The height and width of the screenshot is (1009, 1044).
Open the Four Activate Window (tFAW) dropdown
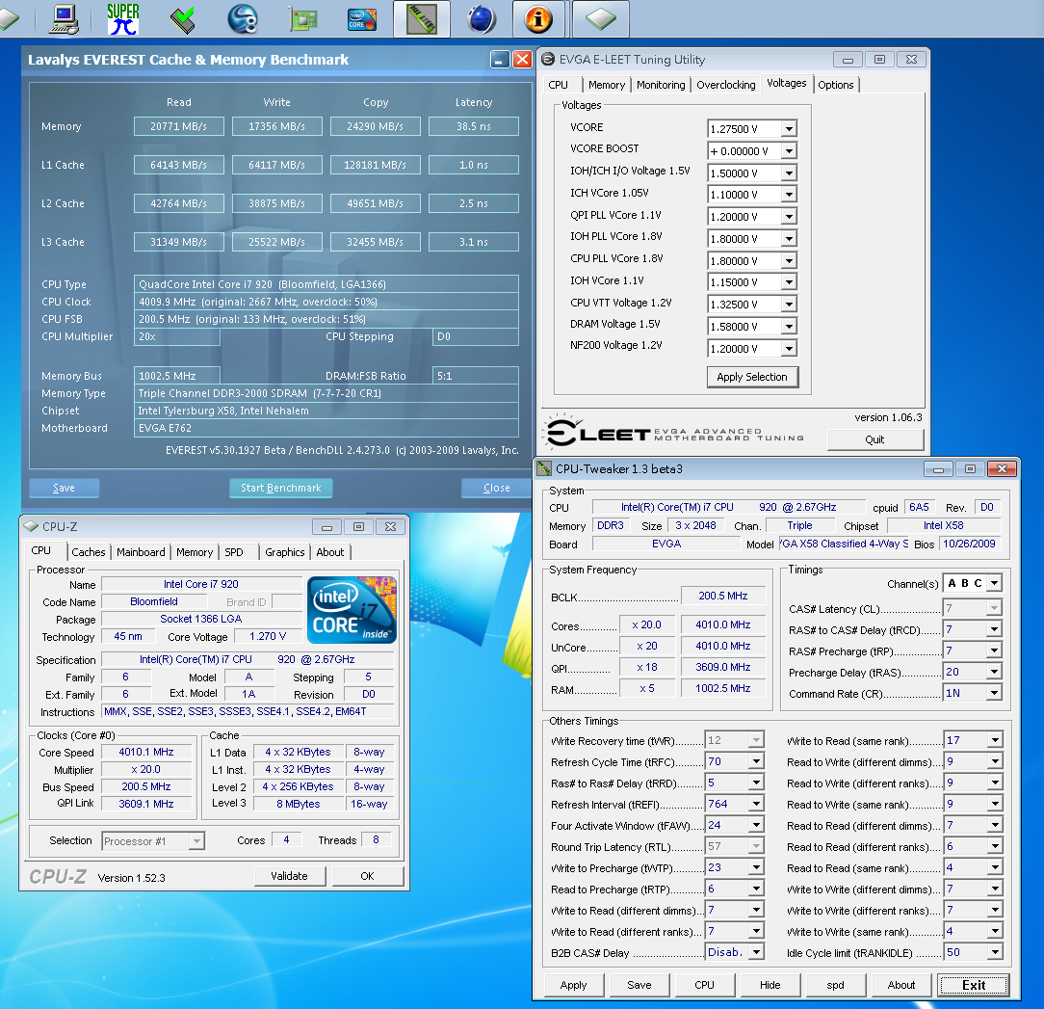[756, 825]
